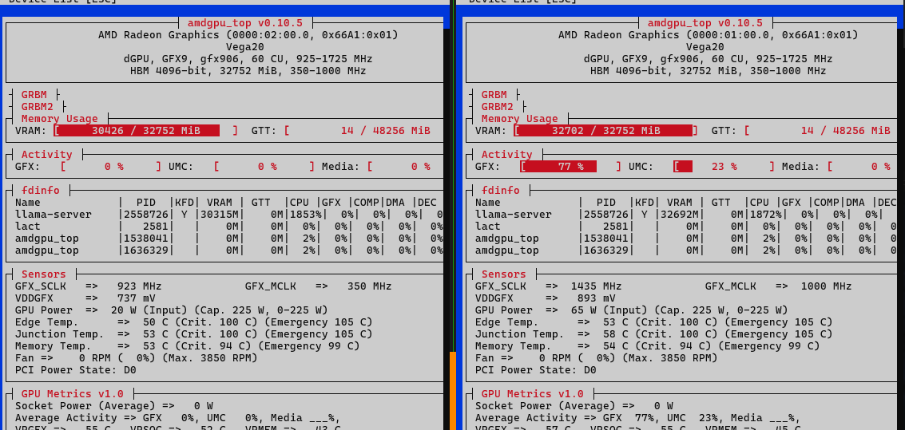
Task: Collapse Memory Usage section in 02:00.0 GPU pane
Action: 59,119
